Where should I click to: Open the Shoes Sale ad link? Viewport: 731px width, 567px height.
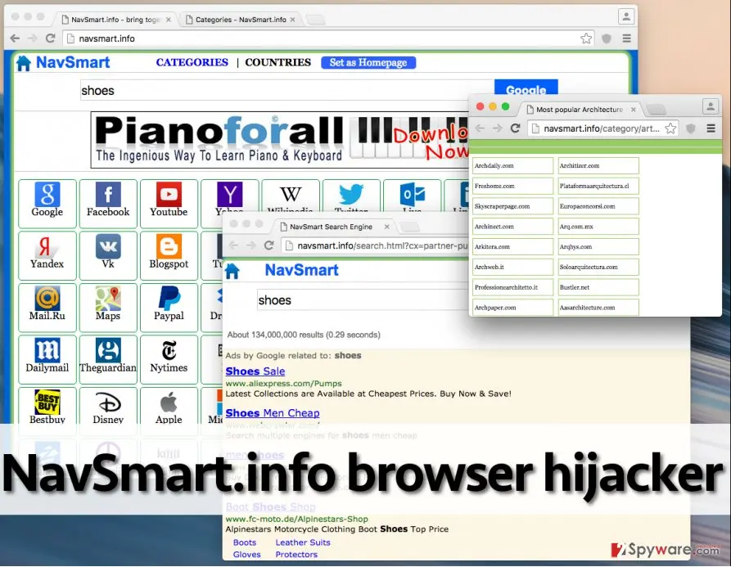point(255,371)
